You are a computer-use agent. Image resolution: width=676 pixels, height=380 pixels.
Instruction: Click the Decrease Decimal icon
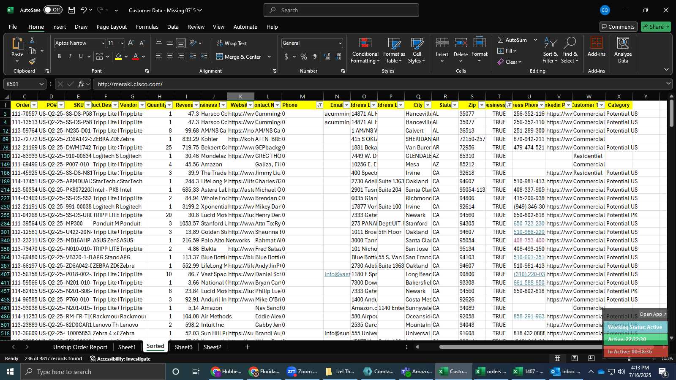coord(338,57)
